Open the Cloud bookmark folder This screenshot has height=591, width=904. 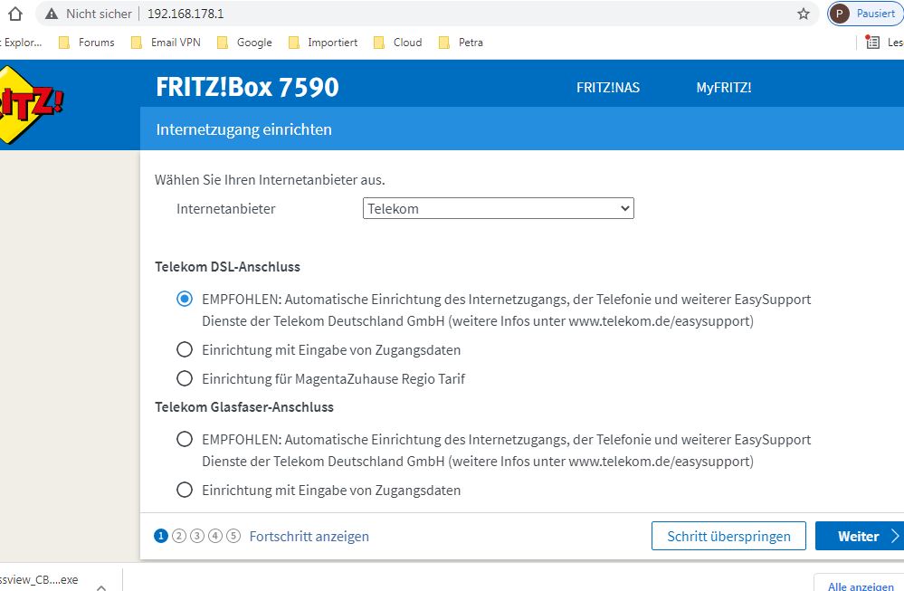pyautogui.click(x=398, y=43)
